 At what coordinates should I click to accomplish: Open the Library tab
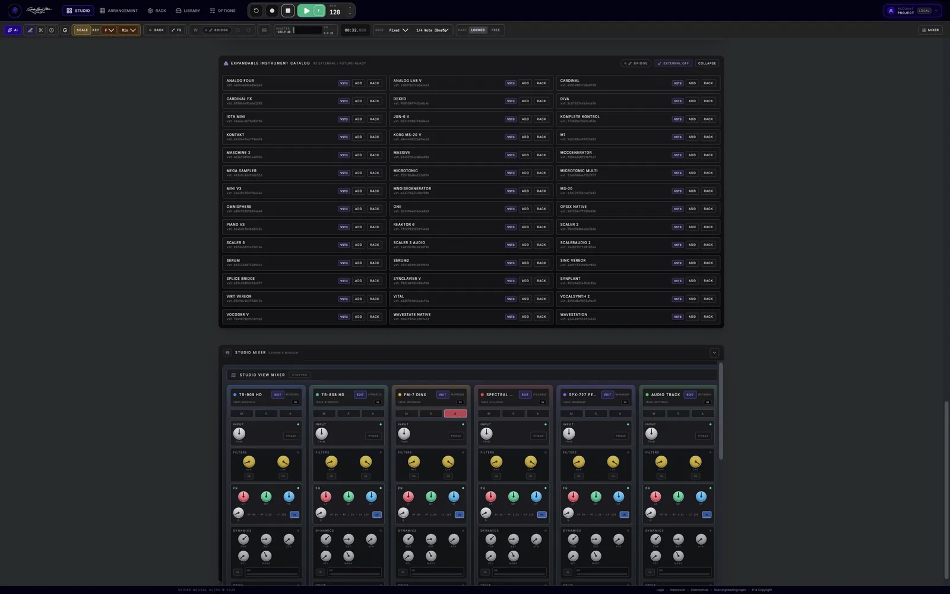click(x=188, y=11)
